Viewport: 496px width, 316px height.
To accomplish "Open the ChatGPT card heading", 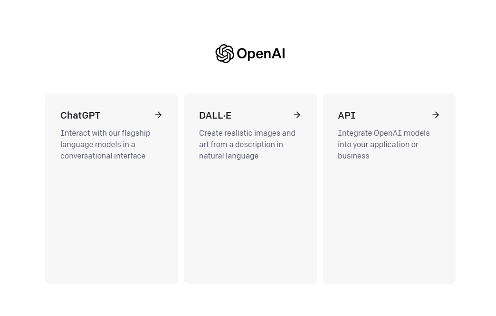I will pos(80,115).
